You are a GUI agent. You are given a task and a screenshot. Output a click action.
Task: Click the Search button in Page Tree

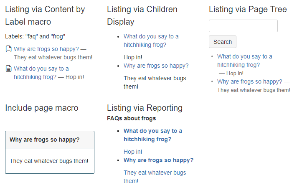[x=223, y=42]
